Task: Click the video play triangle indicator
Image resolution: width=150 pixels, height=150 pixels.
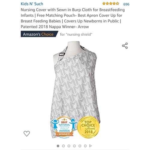Action: 91,146
